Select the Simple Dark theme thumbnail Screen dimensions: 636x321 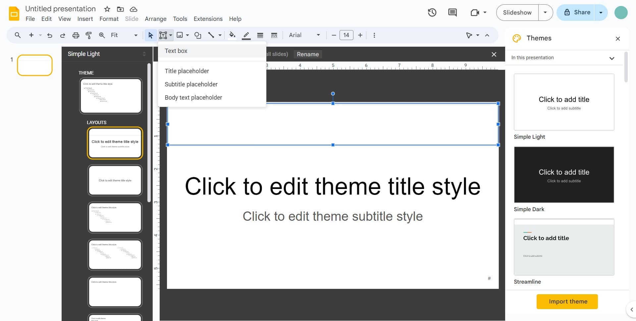tap(563, 174)
